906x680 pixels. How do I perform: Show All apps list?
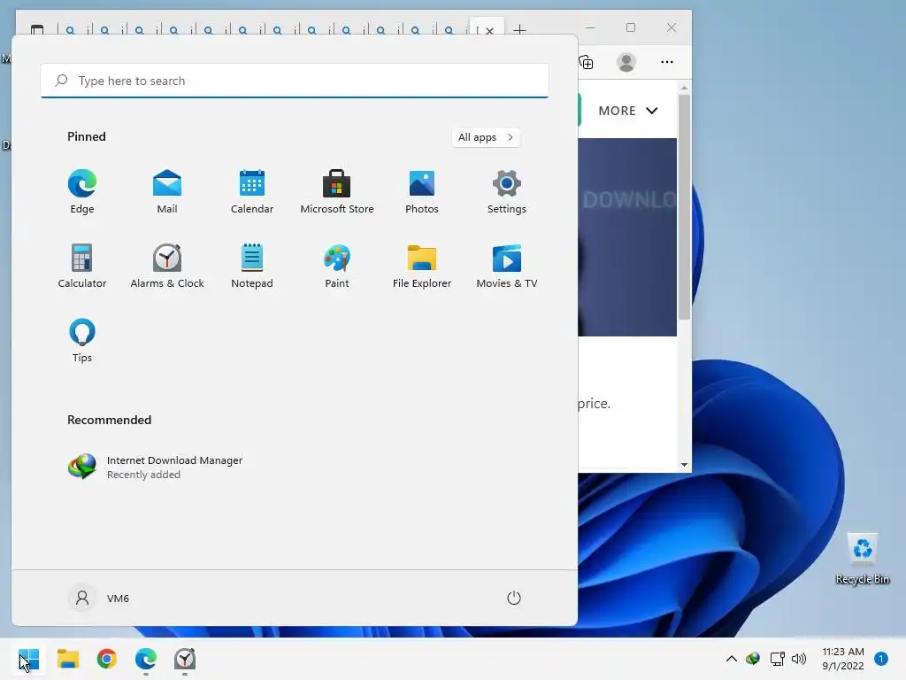click(x=486, y=137)
